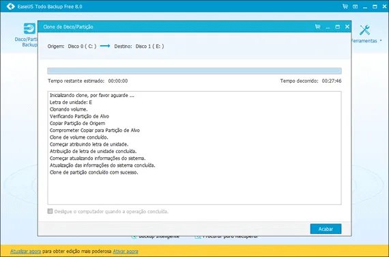Select log line 'Começar atribuindo letra de unidade.'
This screenshot has height=257, width=389.
[89, 144]
